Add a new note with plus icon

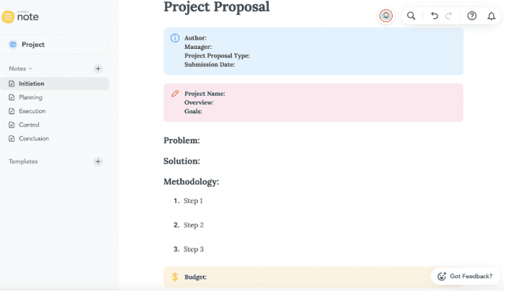point(98,69)
